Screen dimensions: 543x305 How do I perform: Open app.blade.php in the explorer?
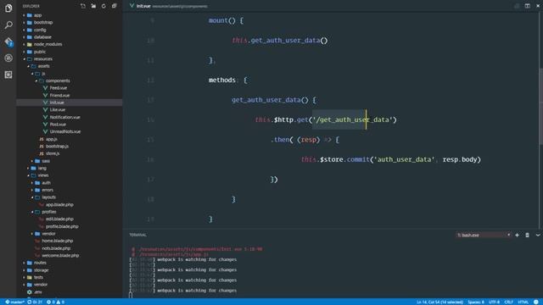(x=59, y=204)
